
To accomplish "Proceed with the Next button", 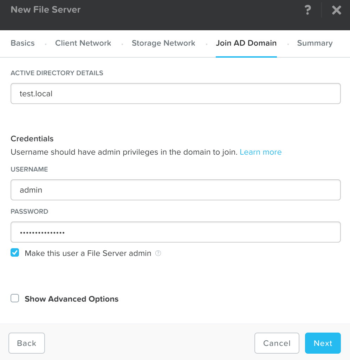I will (x=323, y=343).
